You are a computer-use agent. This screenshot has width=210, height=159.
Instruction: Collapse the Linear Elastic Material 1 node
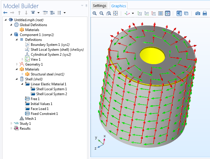(22, 84)
